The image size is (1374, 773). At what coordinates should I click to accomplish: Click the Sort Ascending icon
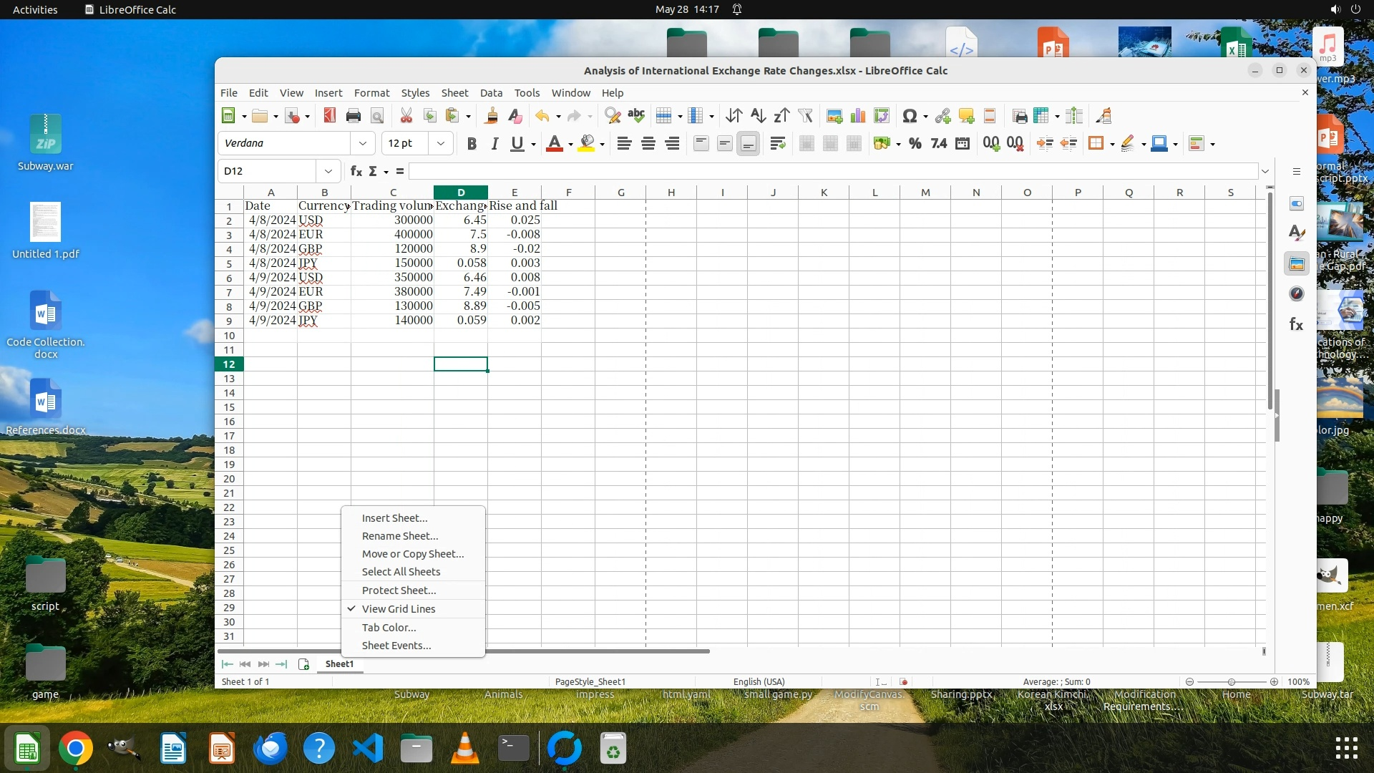758,116
